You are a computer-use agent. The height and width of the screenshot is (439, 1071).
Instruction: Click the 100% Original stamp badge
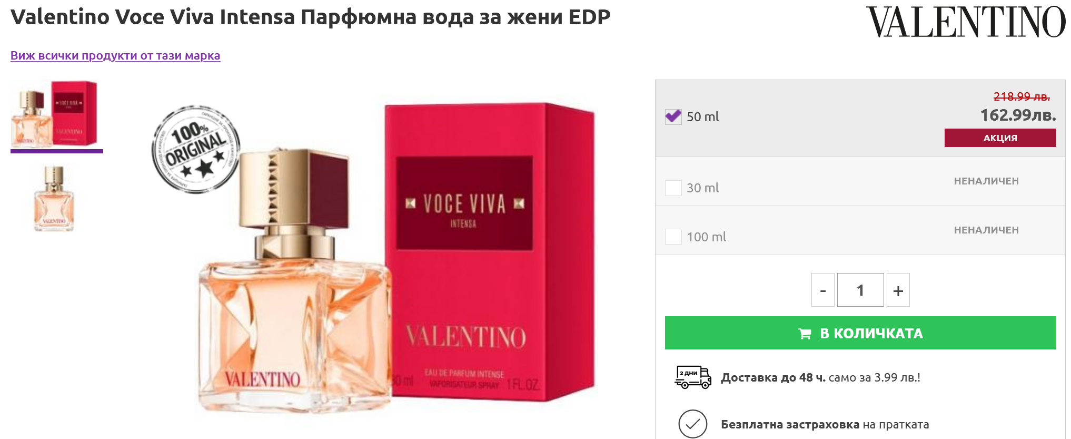pos(196,149)
